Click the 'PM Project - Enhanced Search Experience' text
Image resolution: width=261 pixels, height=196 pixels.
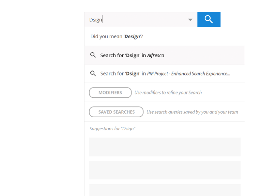point(189,74)
